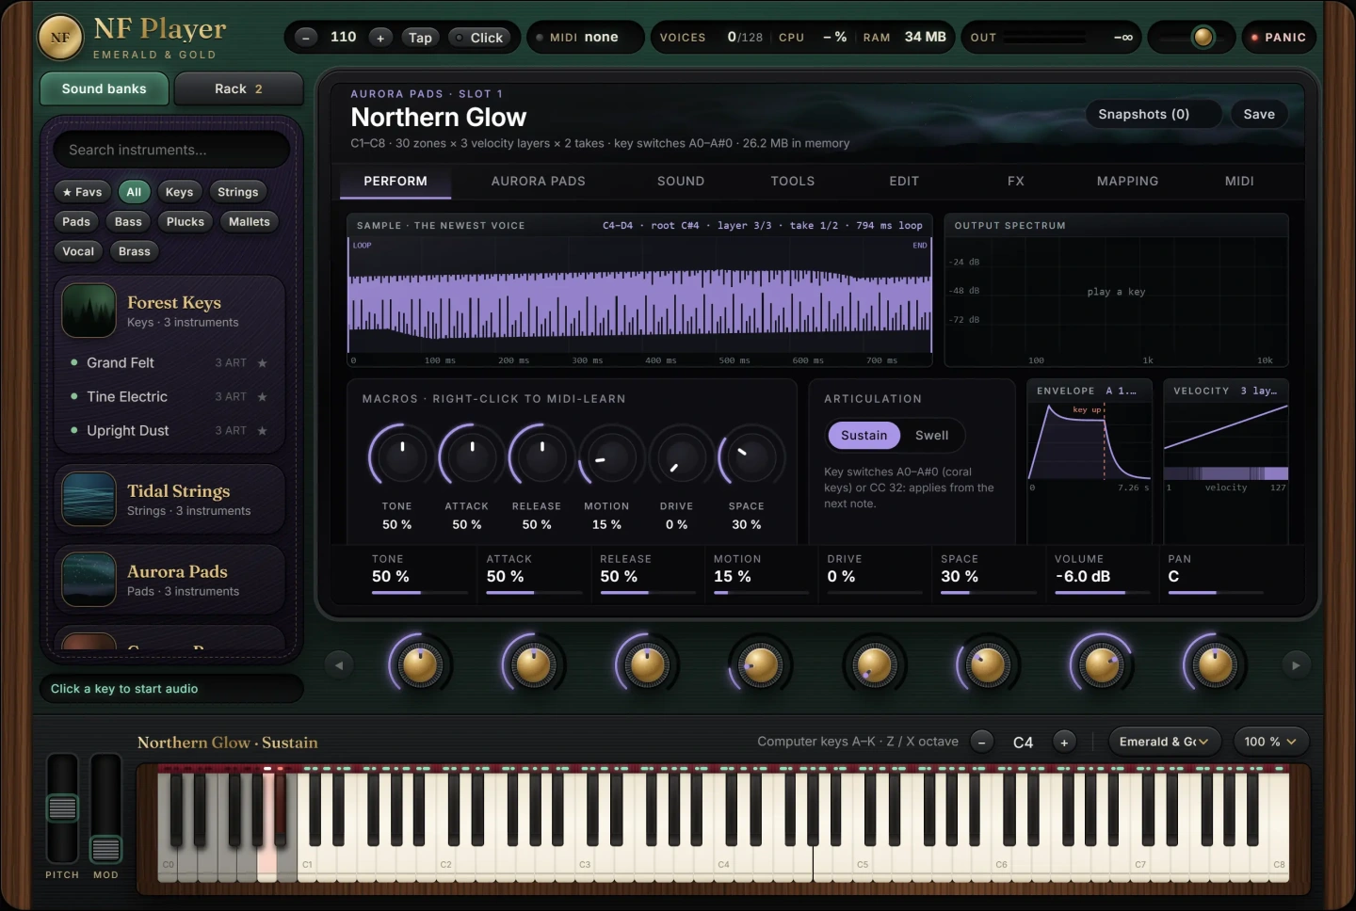Raise keyboard octave with plus button
The image size is (1356, 911).
point(1064,742)
